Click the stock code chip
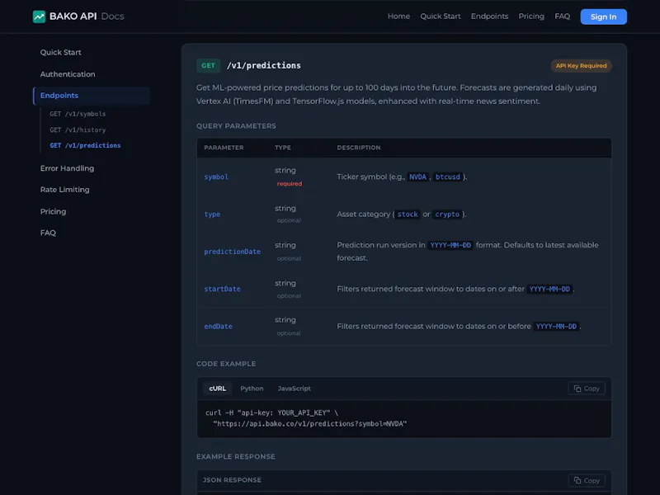Screen dimensions: 660x495 (408, 214)
